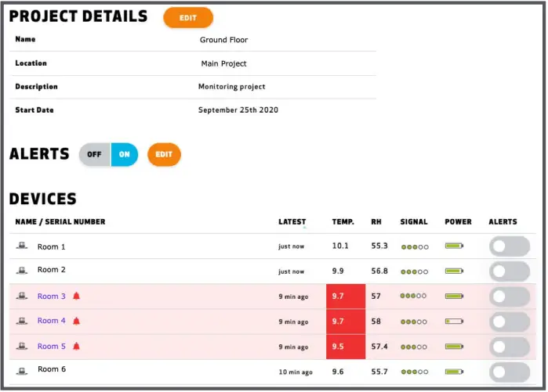Viewport: 548px width, 392px height.
Task: Sort by the LATEST column header
Action: (292, 221)
